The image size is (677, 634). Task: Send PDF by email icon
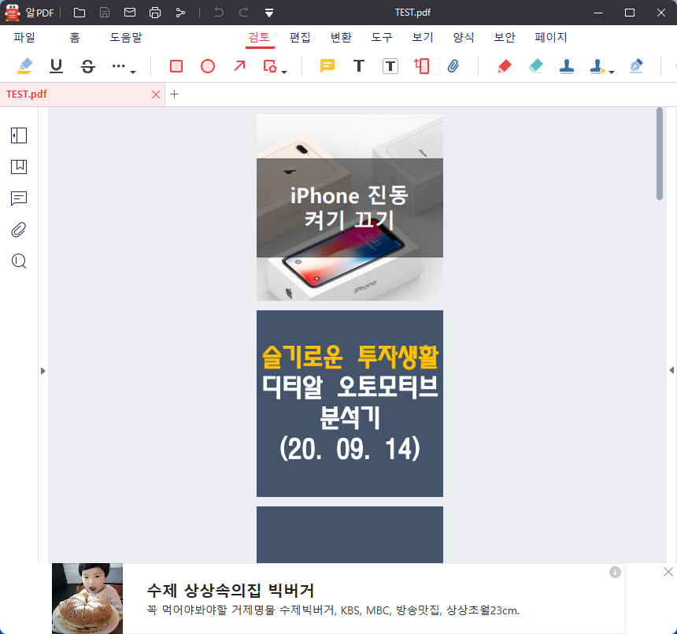click(130, 13)
